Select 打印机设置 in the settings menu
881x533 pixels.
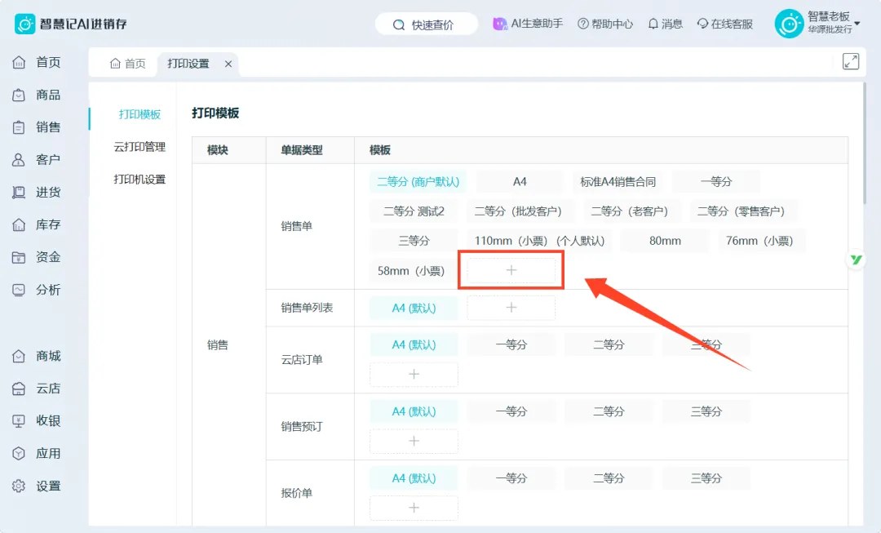click(x=140, y=180)
